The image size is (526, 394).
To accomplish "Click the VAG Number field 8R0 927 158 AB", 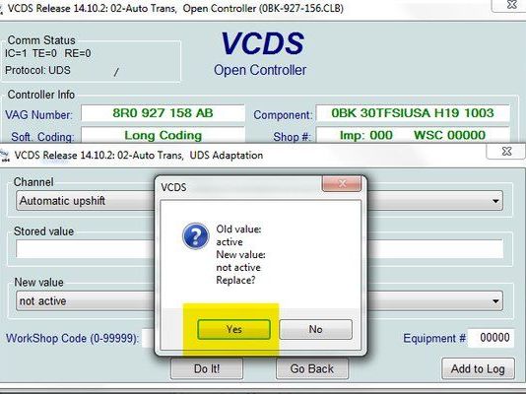I will click(x=163, y=113).
